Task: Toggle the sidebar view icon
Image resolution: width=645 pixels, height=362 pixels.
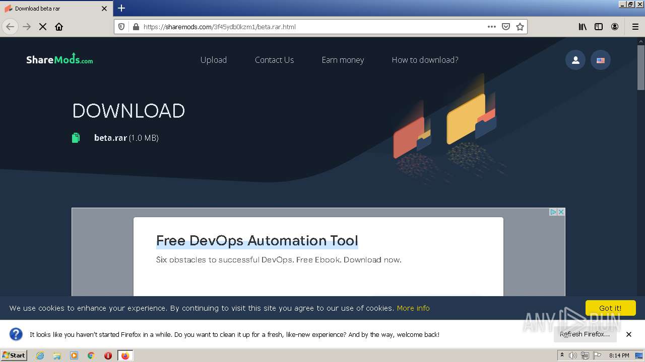Action: click(x=599, y=27)
